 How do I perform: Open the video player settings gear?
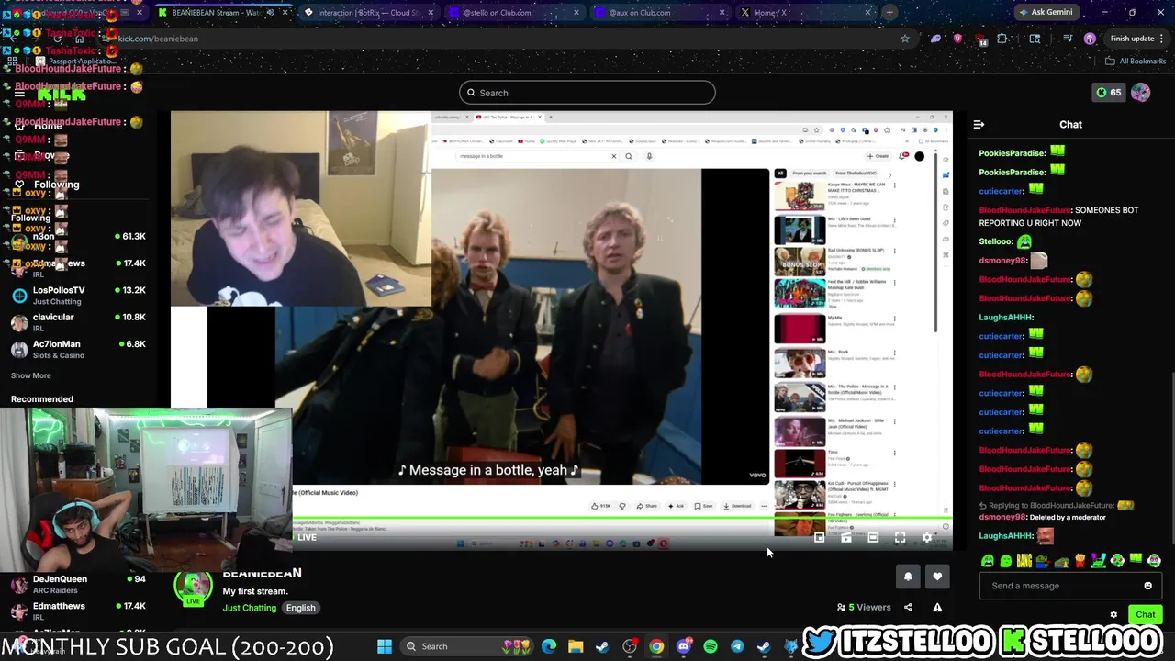[926, 538]
